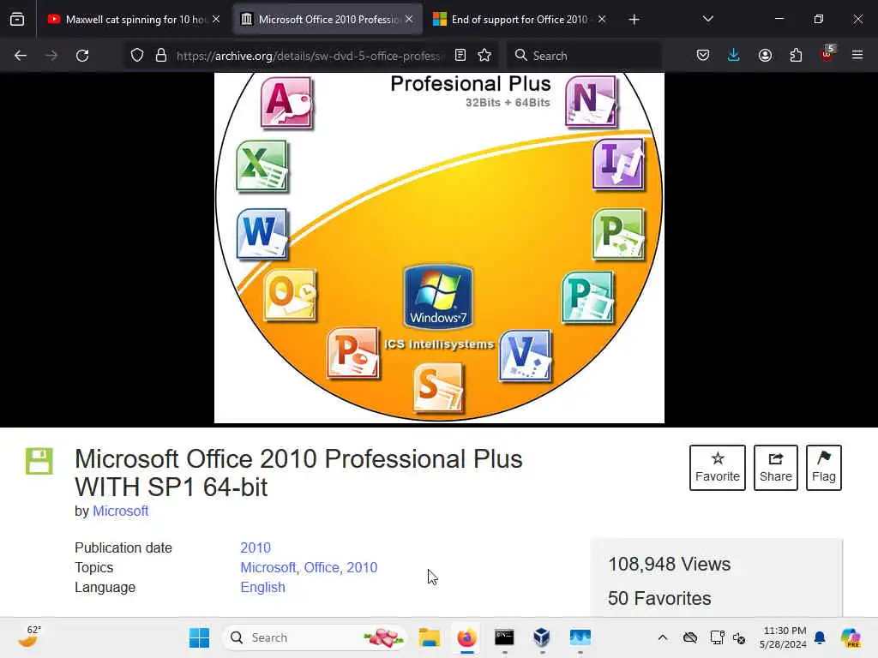Close the End of support for Office tab
Screen dimensions: 878x658
[601, 20]
